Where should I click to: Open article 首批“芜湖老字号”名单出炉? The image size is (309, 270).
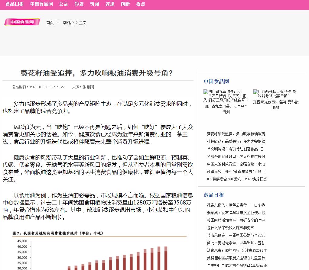236,243
